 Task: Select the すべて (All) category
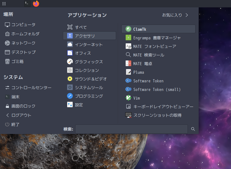point(89,27)
